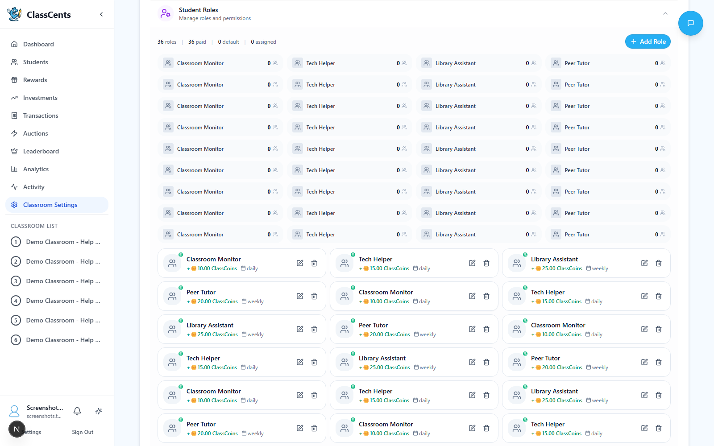Click the sparkles icon beside the bell
Screen dimensions: 714x446
pos(99,411)
